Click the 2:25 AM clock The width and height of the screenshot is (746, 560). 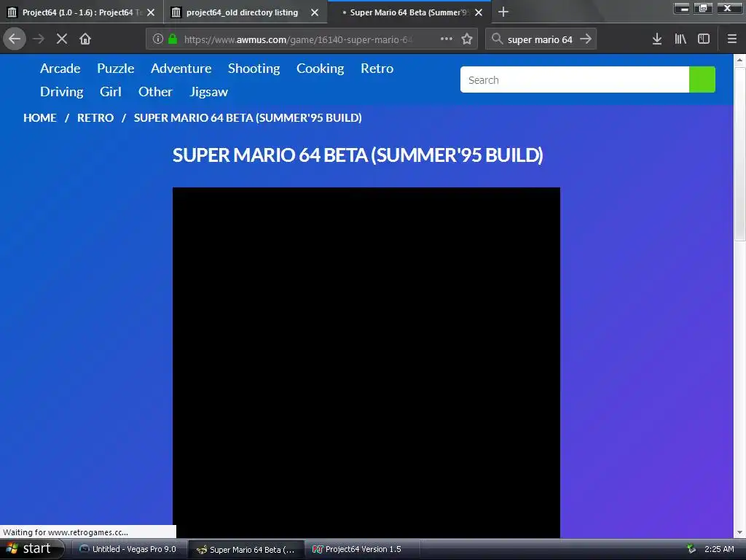(x=719, y=549)
